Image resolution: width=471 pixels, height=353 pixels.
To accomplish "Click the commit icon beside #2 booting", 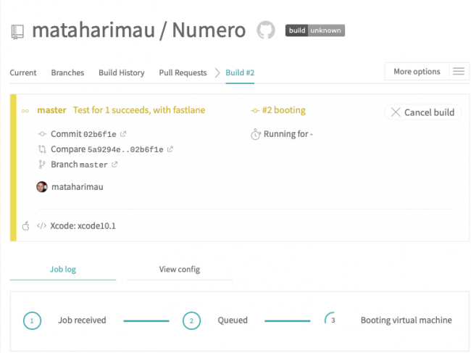I will pos(255,111).
